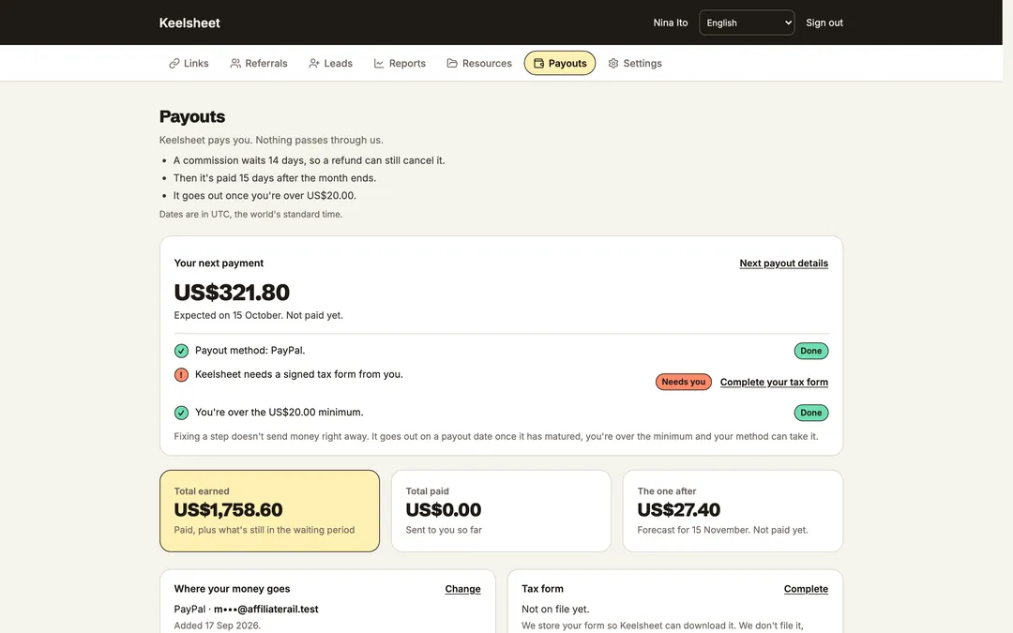The height and width of the screenshot is (633, 1013).
Task: Open the English language dropdown
Action: click(747, 23)
